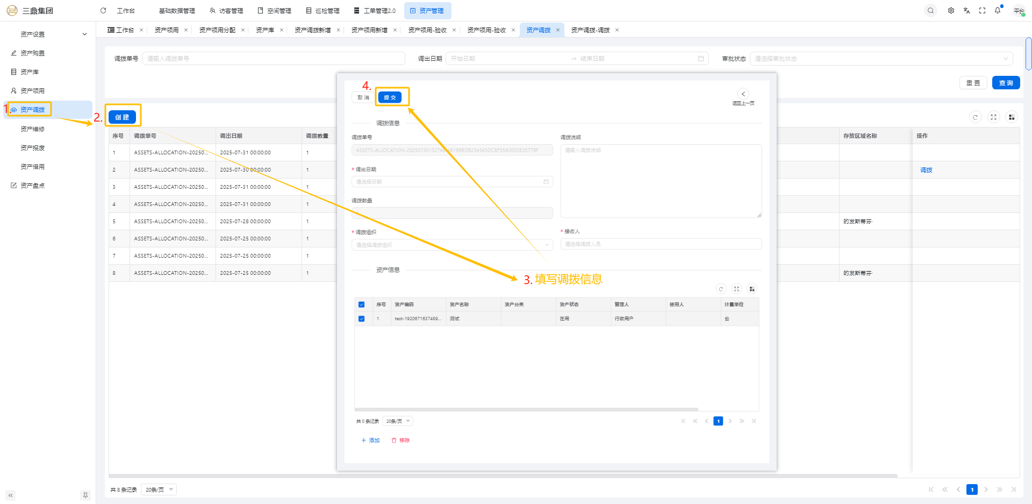Toggle select-all checkbox in asset table header

tap(361, 304)
